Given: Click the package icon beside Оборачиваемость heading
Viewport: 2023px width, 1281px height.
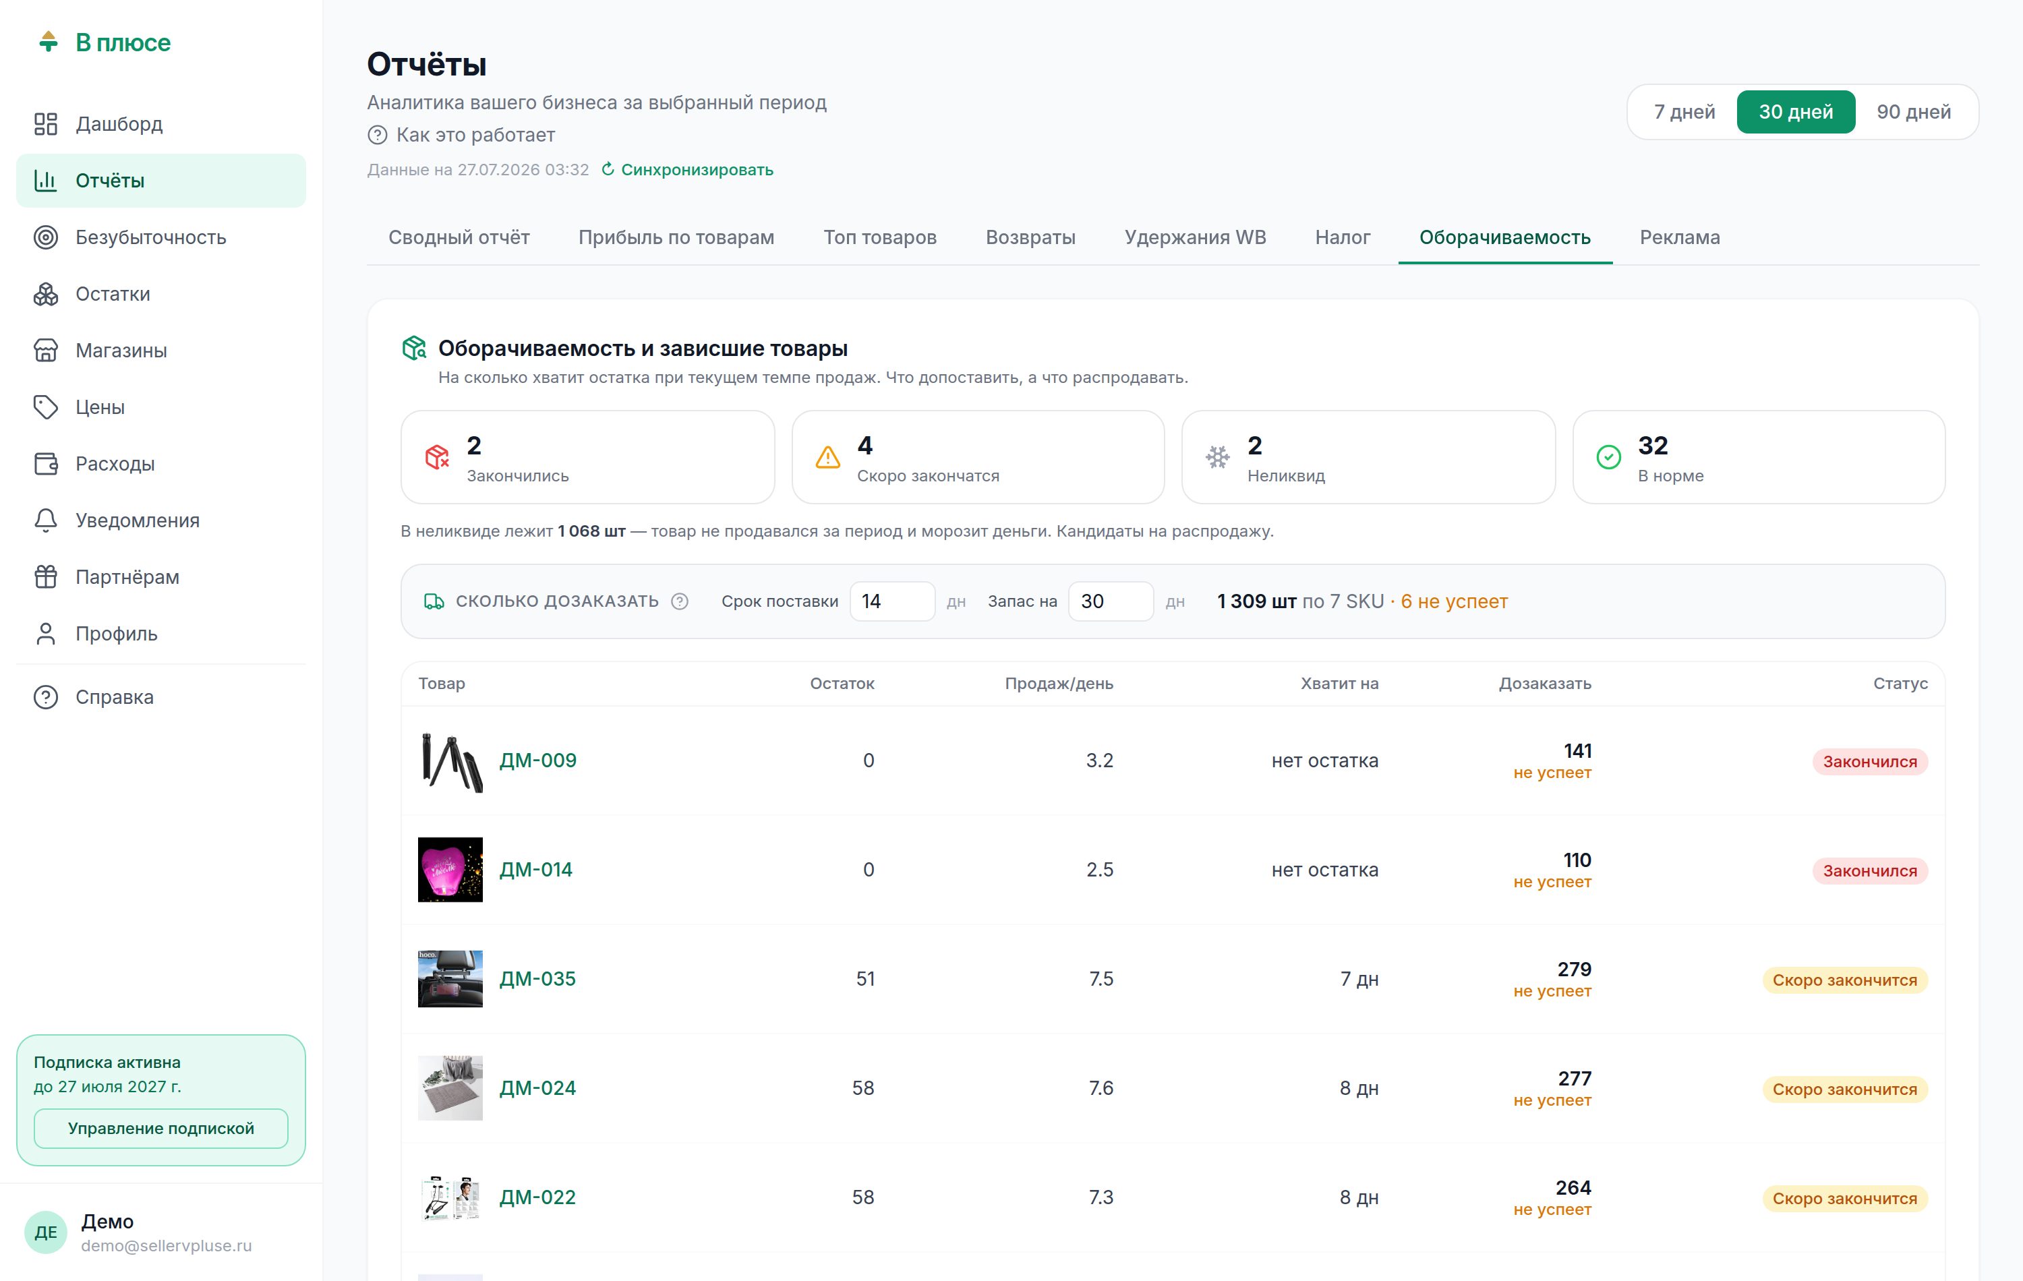Looking at the screenshot, I should (414, 348).
